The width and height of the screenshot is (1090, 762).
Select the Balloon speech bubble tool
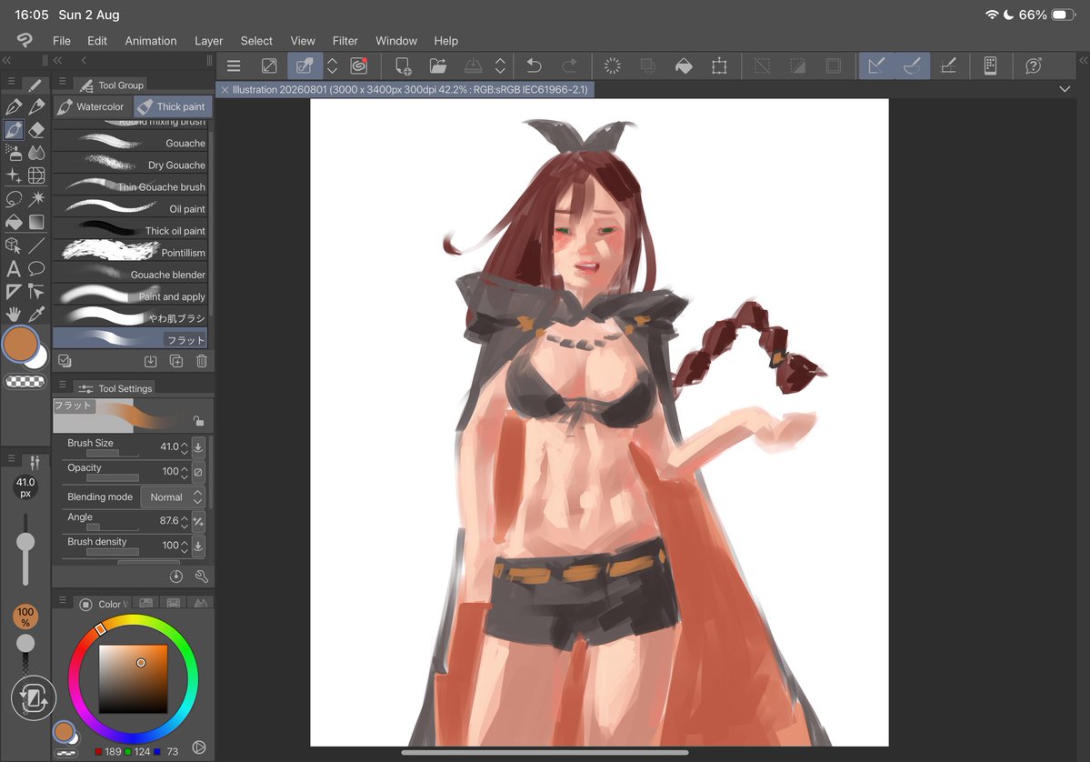pyautogui.click(x=36, y=268)
